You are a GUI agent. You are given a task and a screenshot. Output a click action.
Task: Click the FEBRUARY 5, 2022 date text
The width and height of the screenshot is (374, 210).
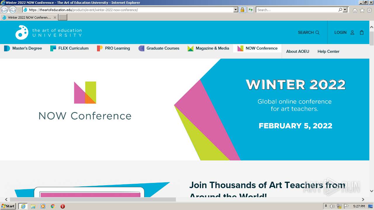click(295, 126)
